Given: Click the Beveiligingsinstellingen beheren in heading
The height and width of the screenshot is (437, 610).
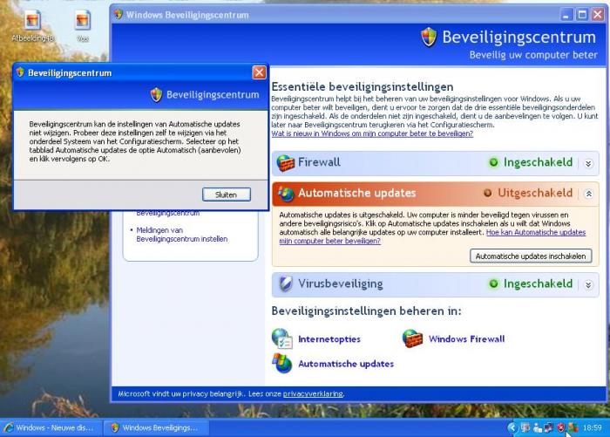Looking at the screenshot, I should (x=367, y=311).
